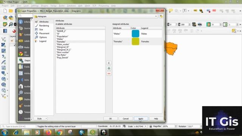Click the New Project icon in QGIS toolbar
242x136 pixels.
click(x=5, y=11)
